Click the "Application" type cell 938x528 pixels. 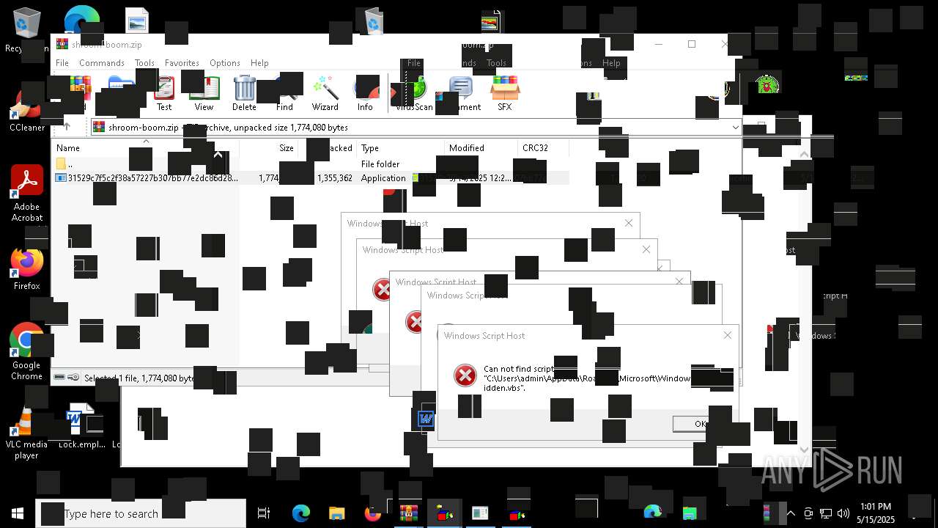(383, 178)
